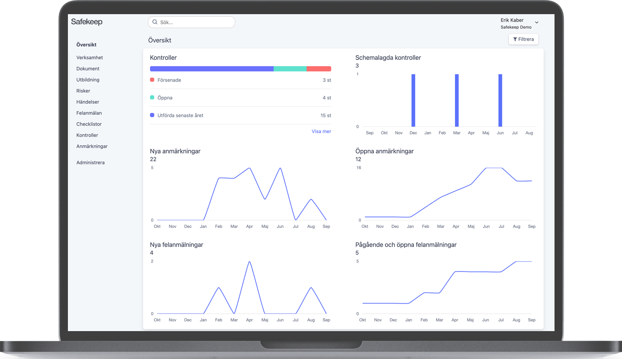Go to Kontroller in the sidebar
The width and height of the screenshot is (622, 359).
pyautogui.click(x=87, y=135)
